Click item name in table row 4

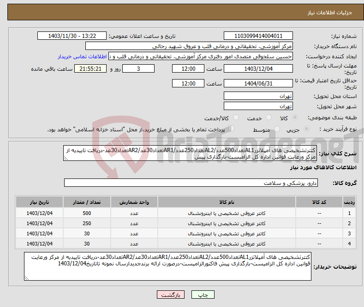pos(227,244)
